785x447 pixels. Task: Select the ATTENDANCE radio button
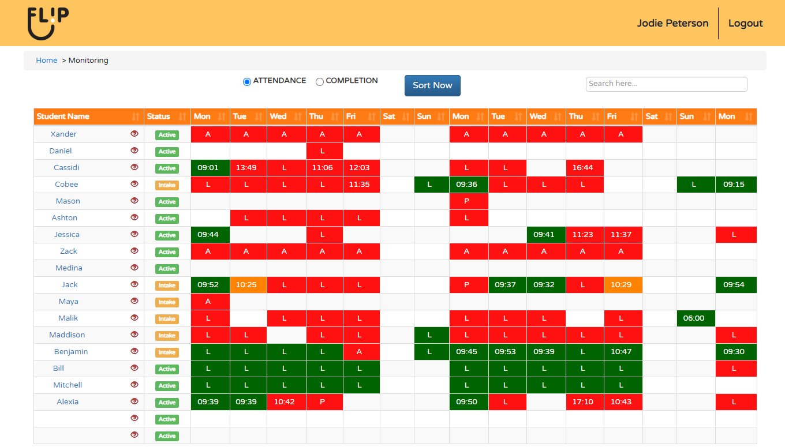point(247,82)
